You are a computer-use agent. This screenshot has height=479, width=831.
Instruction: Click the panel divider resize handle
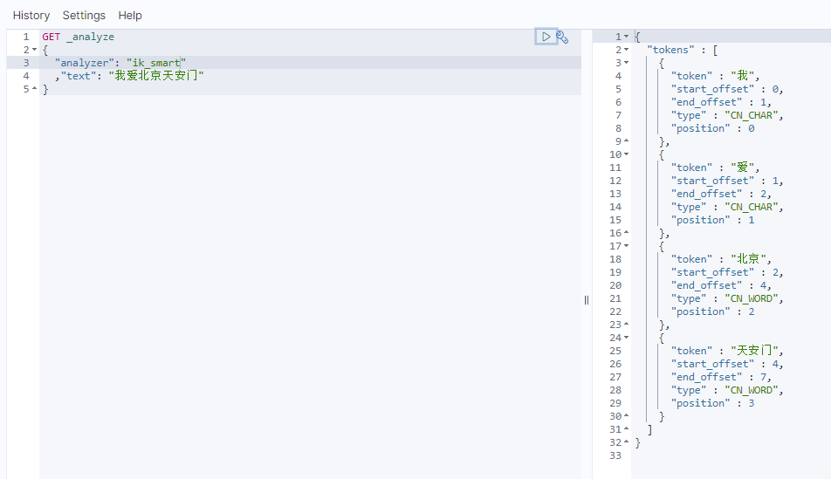(587, 299)
